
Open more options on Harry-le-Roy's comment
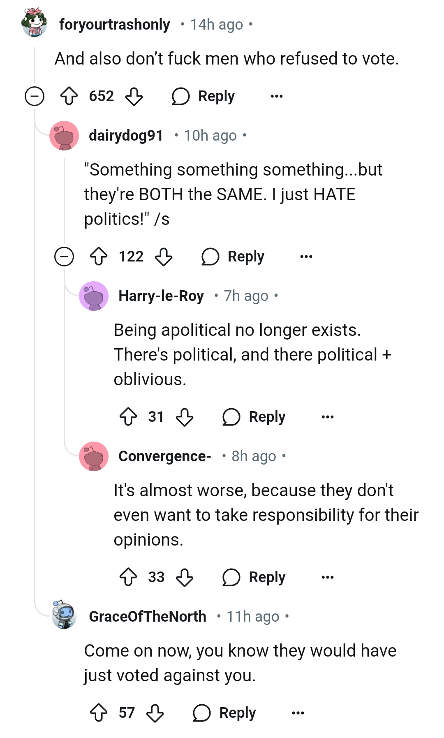pyautogui.click(x=328, y=417)
